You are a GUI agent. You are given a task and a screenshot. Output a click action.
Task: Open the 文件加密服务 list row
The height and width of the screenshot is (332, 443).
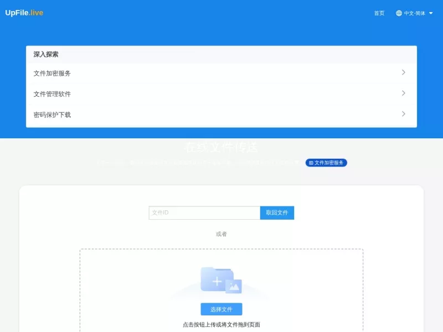tap(221, 74)
